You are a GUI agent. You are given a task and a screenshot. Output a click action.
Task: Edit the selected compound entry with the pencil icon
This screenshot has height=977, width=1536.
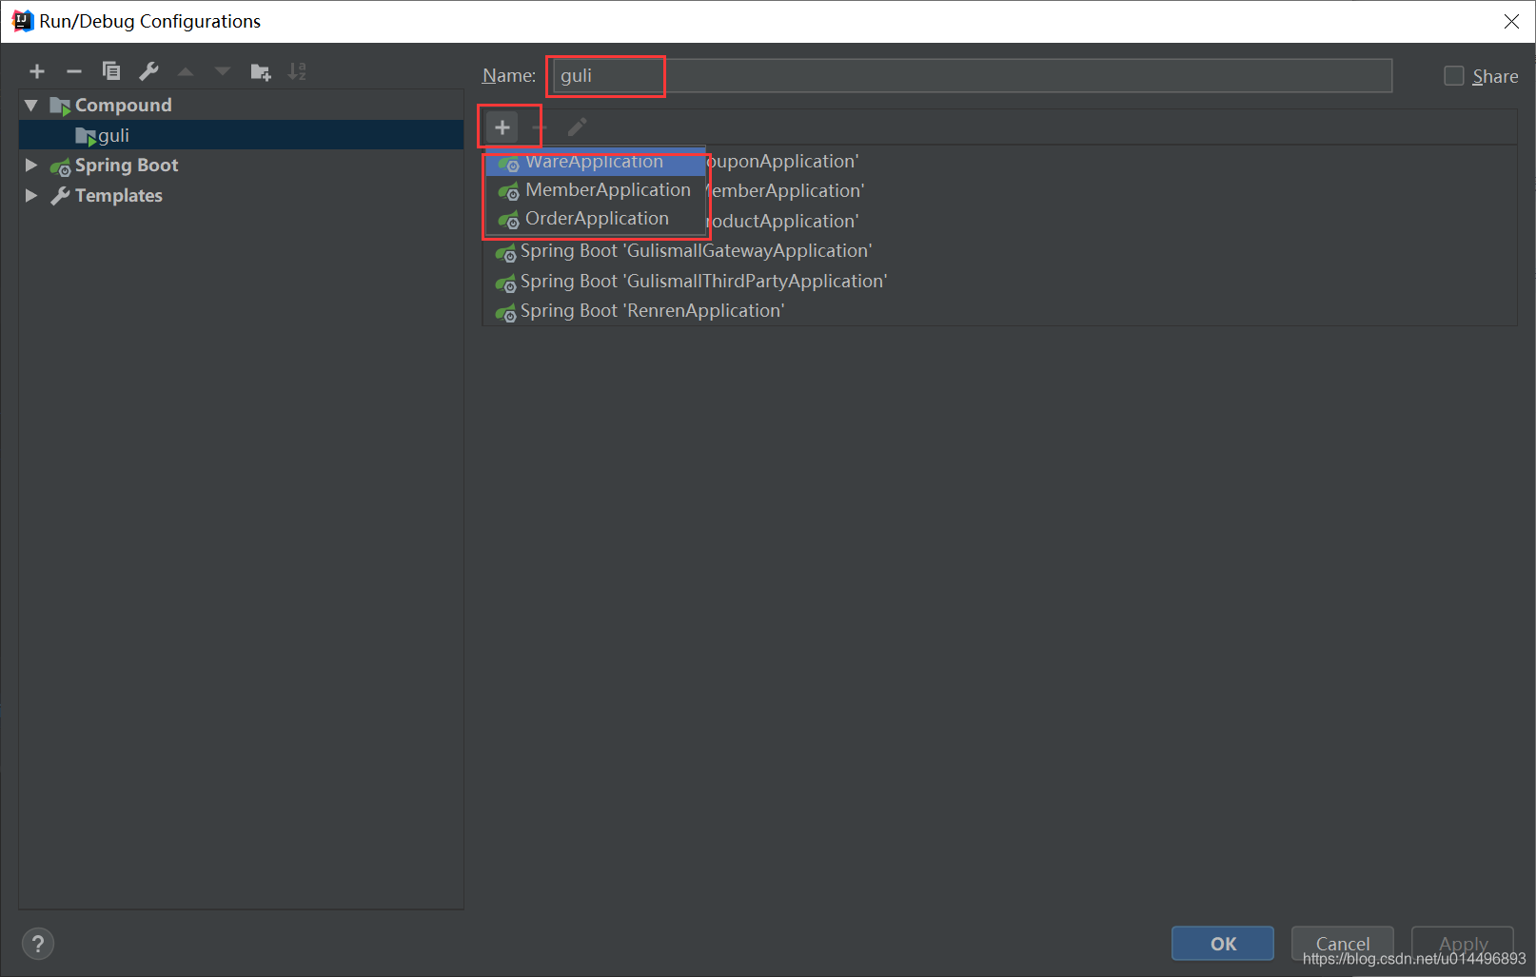coord(578,127)
